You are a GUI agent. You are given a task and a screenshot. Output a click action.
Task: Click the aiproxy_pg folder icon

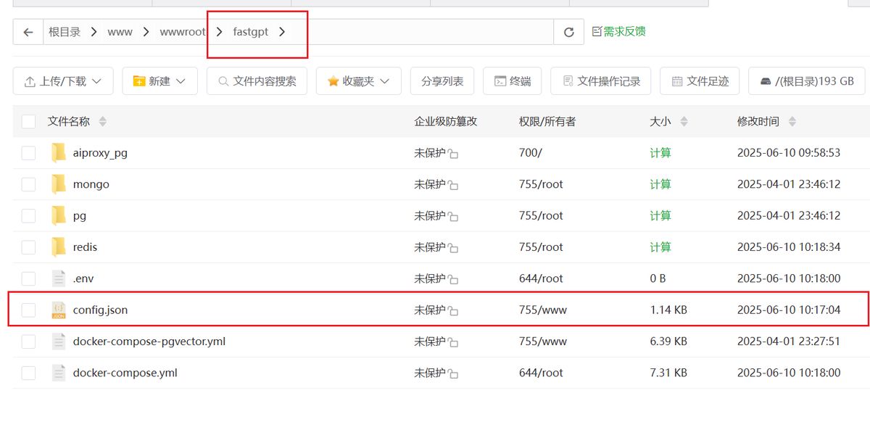(59, 153)
